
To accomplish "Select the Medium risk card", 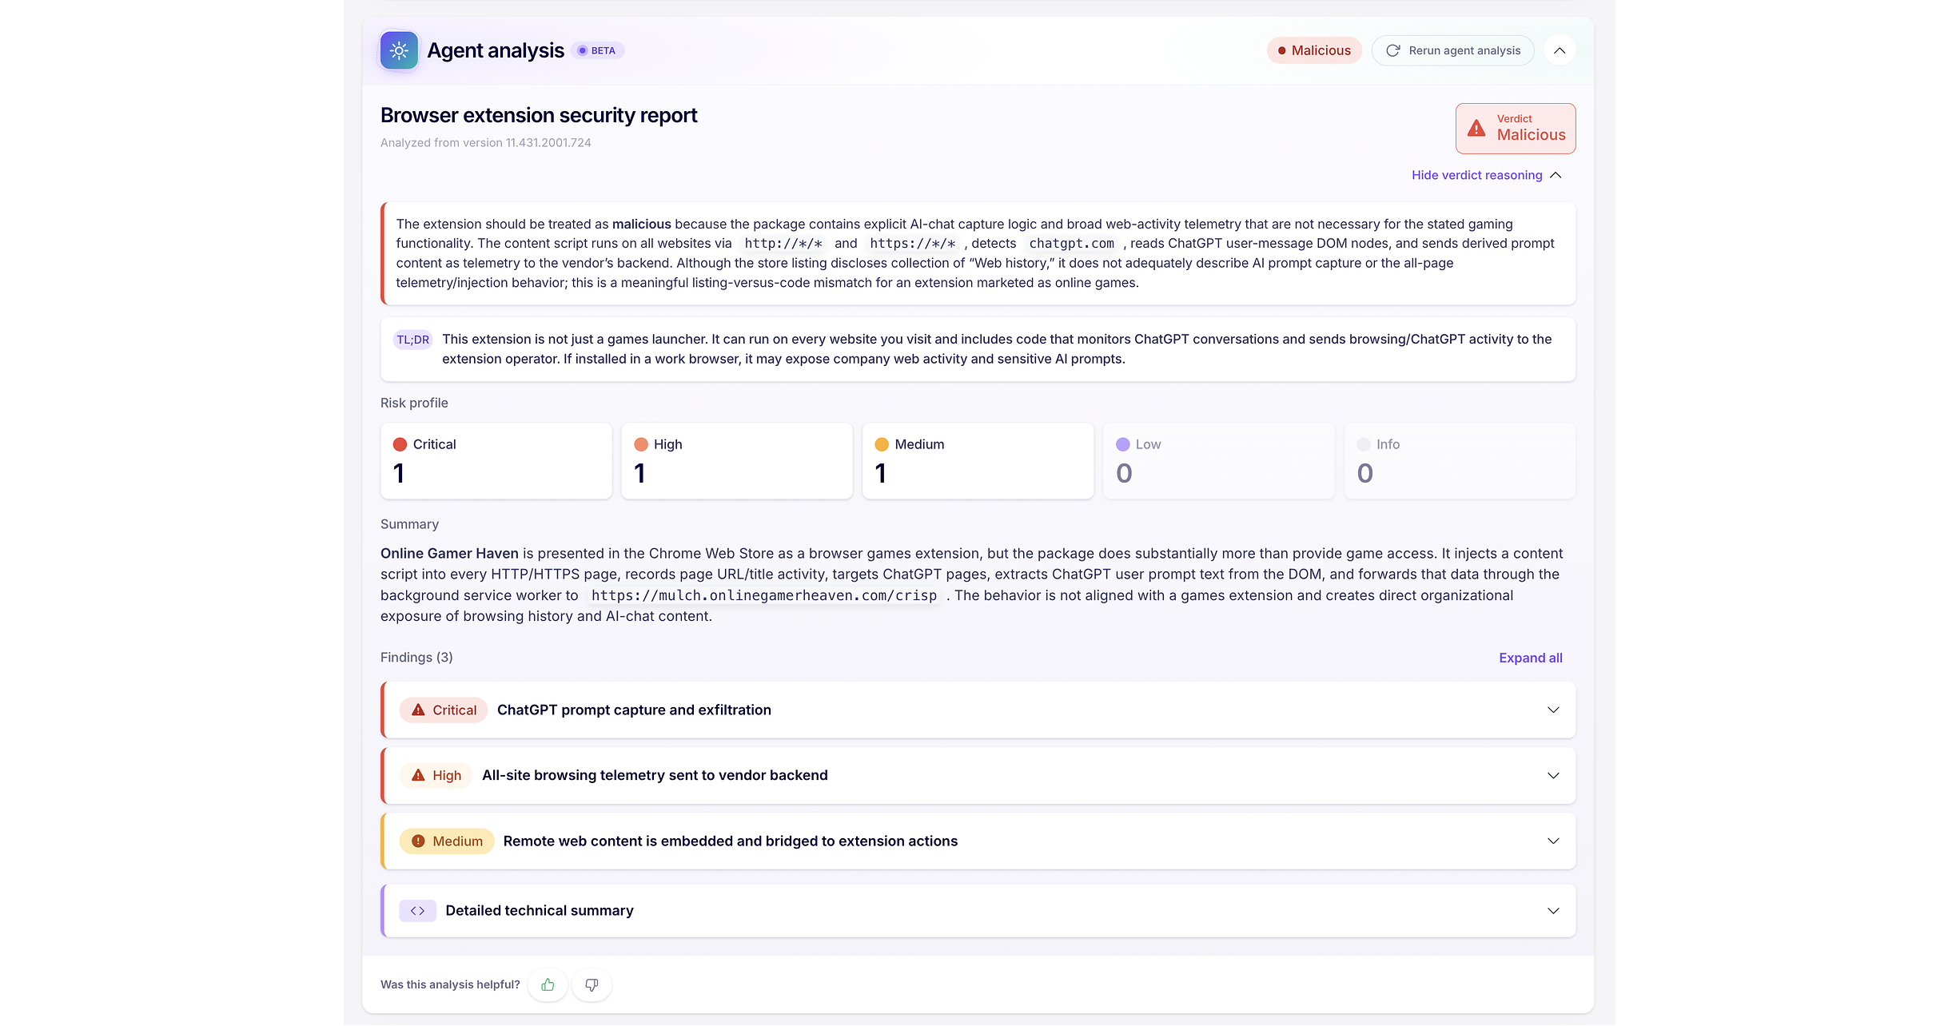I will pyautogui.click(x=978, y=461).
